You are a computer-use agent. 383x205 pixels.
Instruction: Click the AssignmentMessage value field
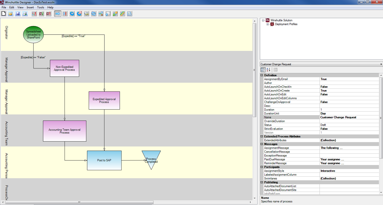pyautogui.click(x=349, y=148)
